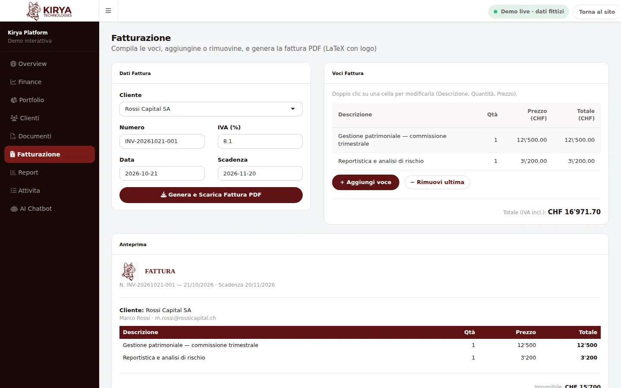The width and height of the screenshot is (621, 388).
Task: Open the AI Chatbot menu entry
Action: [50, 209]
